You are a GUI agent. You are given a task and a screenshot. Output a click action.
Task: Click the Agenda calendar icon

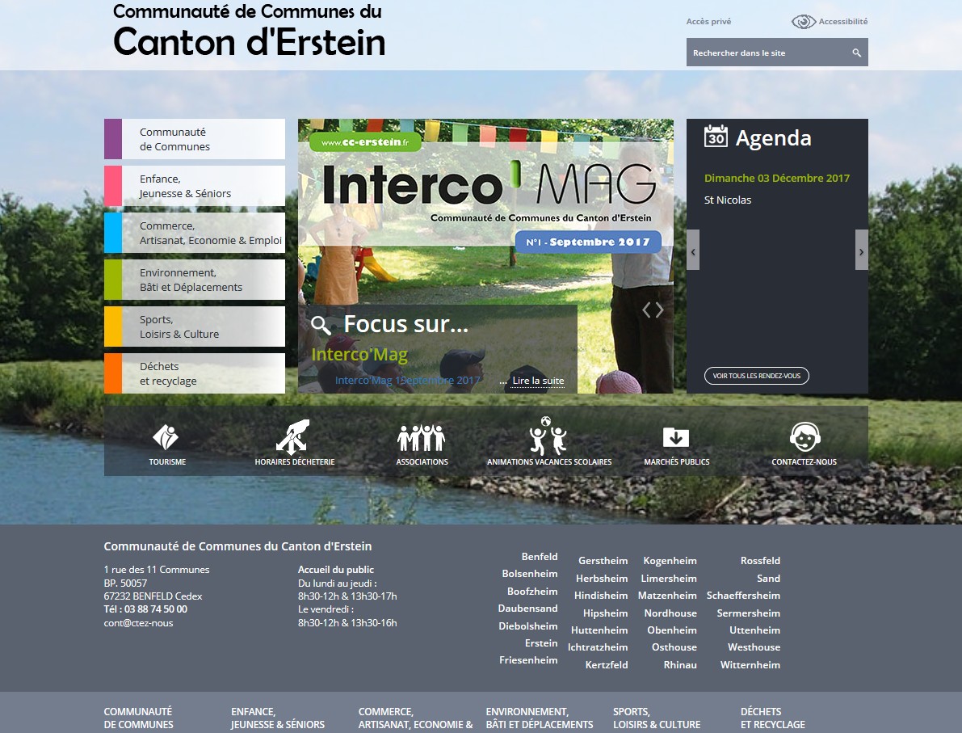[716, 136]
